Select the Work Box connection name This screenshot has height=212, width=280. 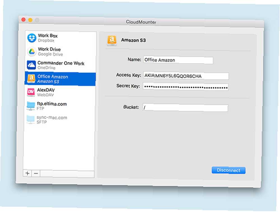click(x=48, y=36)
